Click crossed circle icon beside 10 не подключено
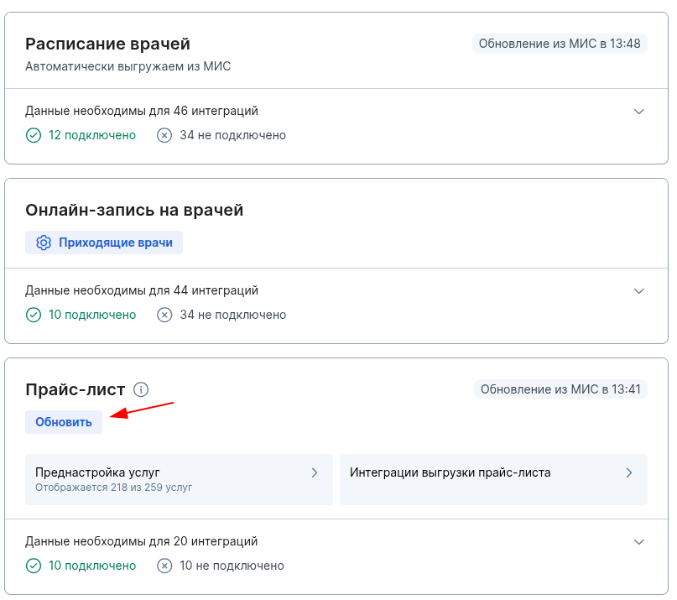Image resolution: width=677 pixels, height=600 pixels. click(164, 566)
